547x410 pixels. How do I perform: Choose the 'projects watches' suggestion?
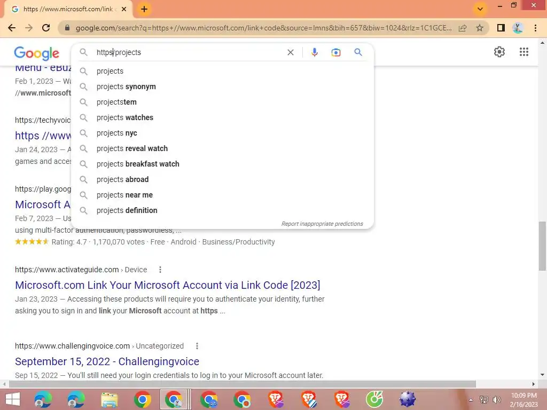[222, 117]
